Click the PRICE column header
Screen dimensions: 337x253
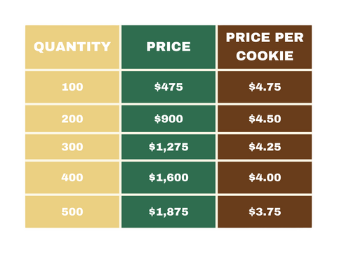click(x=168, y=47)
